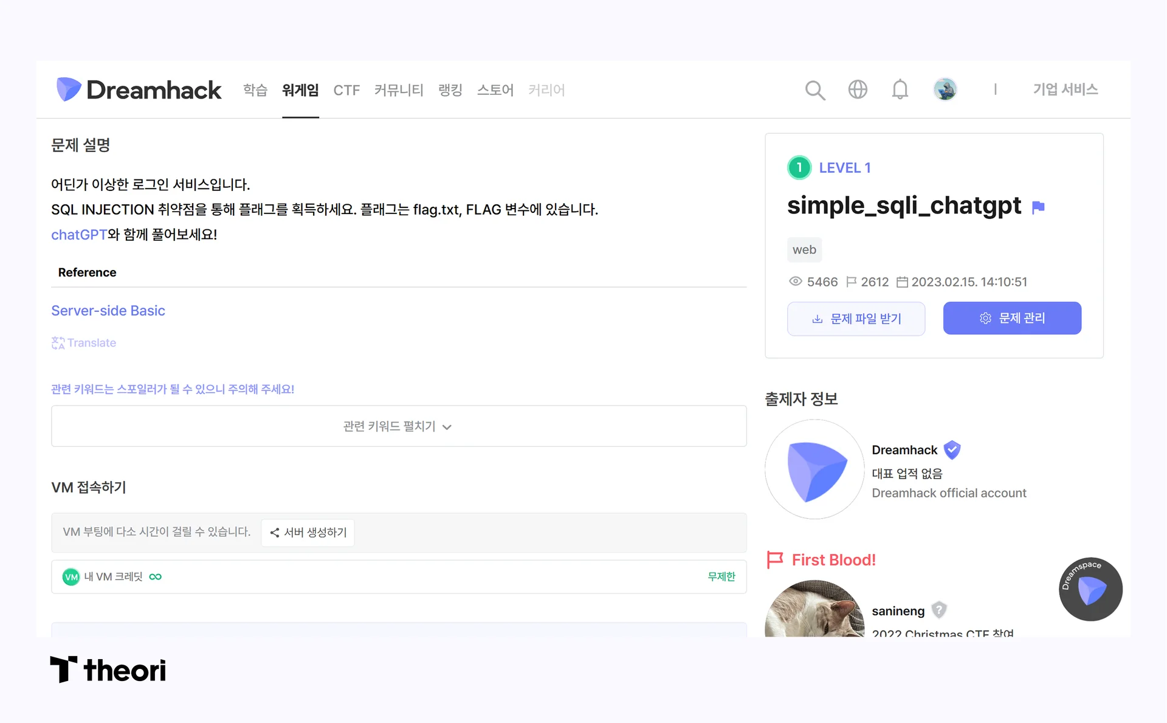Select the 랭킹 navigation item
This screenshot has height=723, width=1167.
[450, 89]
